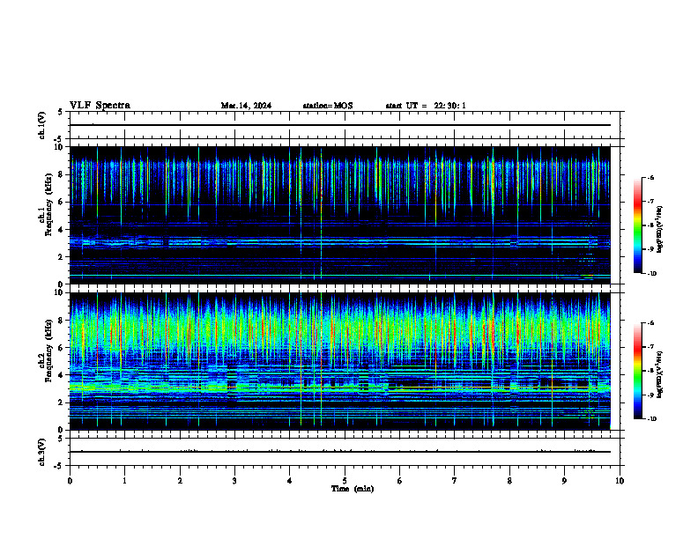This screenshot has width=698, height=539.
Task: Click the date text "Mar.14, 2024"
Action: [x=246, y=106]
